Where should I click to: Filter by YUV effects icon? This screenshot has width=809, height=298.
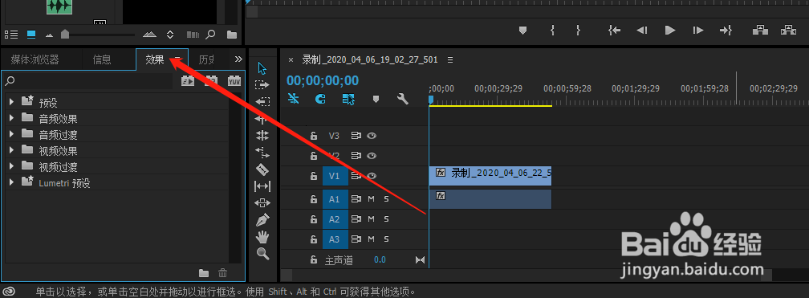tap(234, 80)
